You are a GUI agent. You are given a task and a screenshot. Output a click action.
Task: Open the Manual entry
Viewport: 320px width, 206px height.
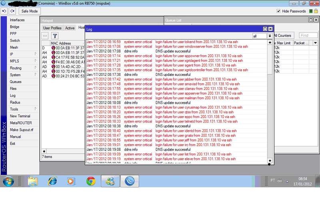(15, 137)
